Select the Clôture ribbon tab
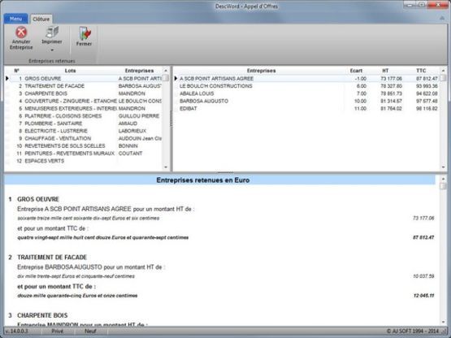The width and height of the screenshot is (451, 338). 41,19
